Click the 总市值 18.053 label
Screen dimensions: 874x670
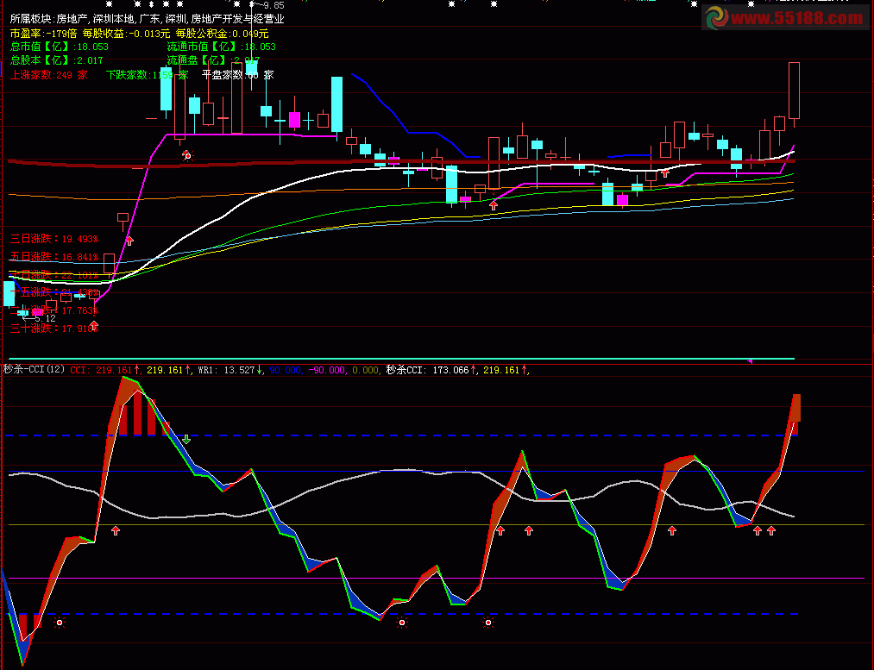pyautogui.click(x=59, y=47)
